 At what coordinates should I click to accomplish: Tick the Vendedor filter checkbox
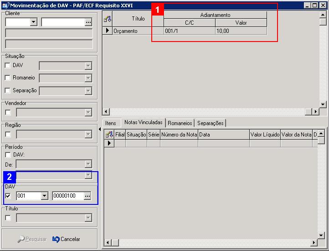tap(8, 112)
